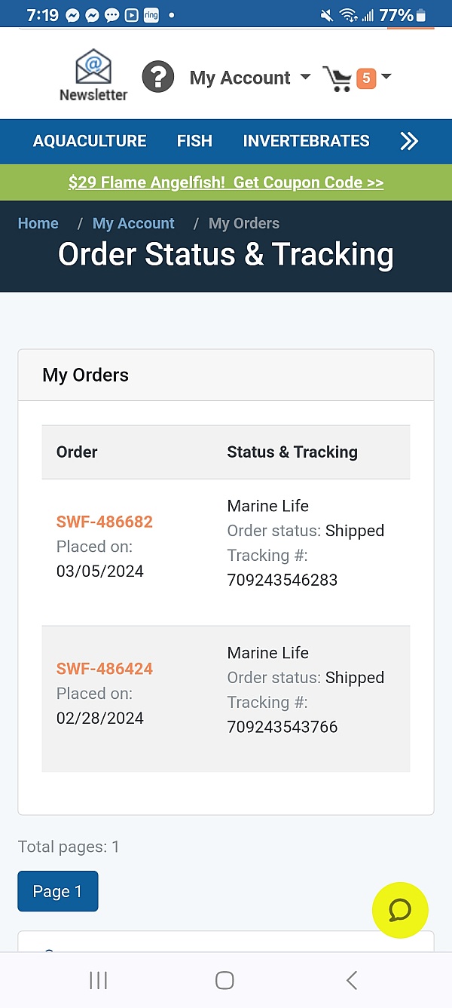Open the shopping cart icon
The width and height of the screenshot is (452, 1008).
click(x=337, y=78)
